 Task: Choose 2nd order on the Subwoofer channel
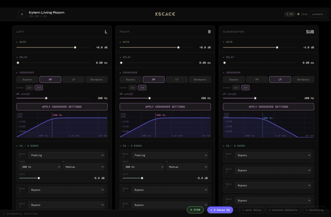245,88
